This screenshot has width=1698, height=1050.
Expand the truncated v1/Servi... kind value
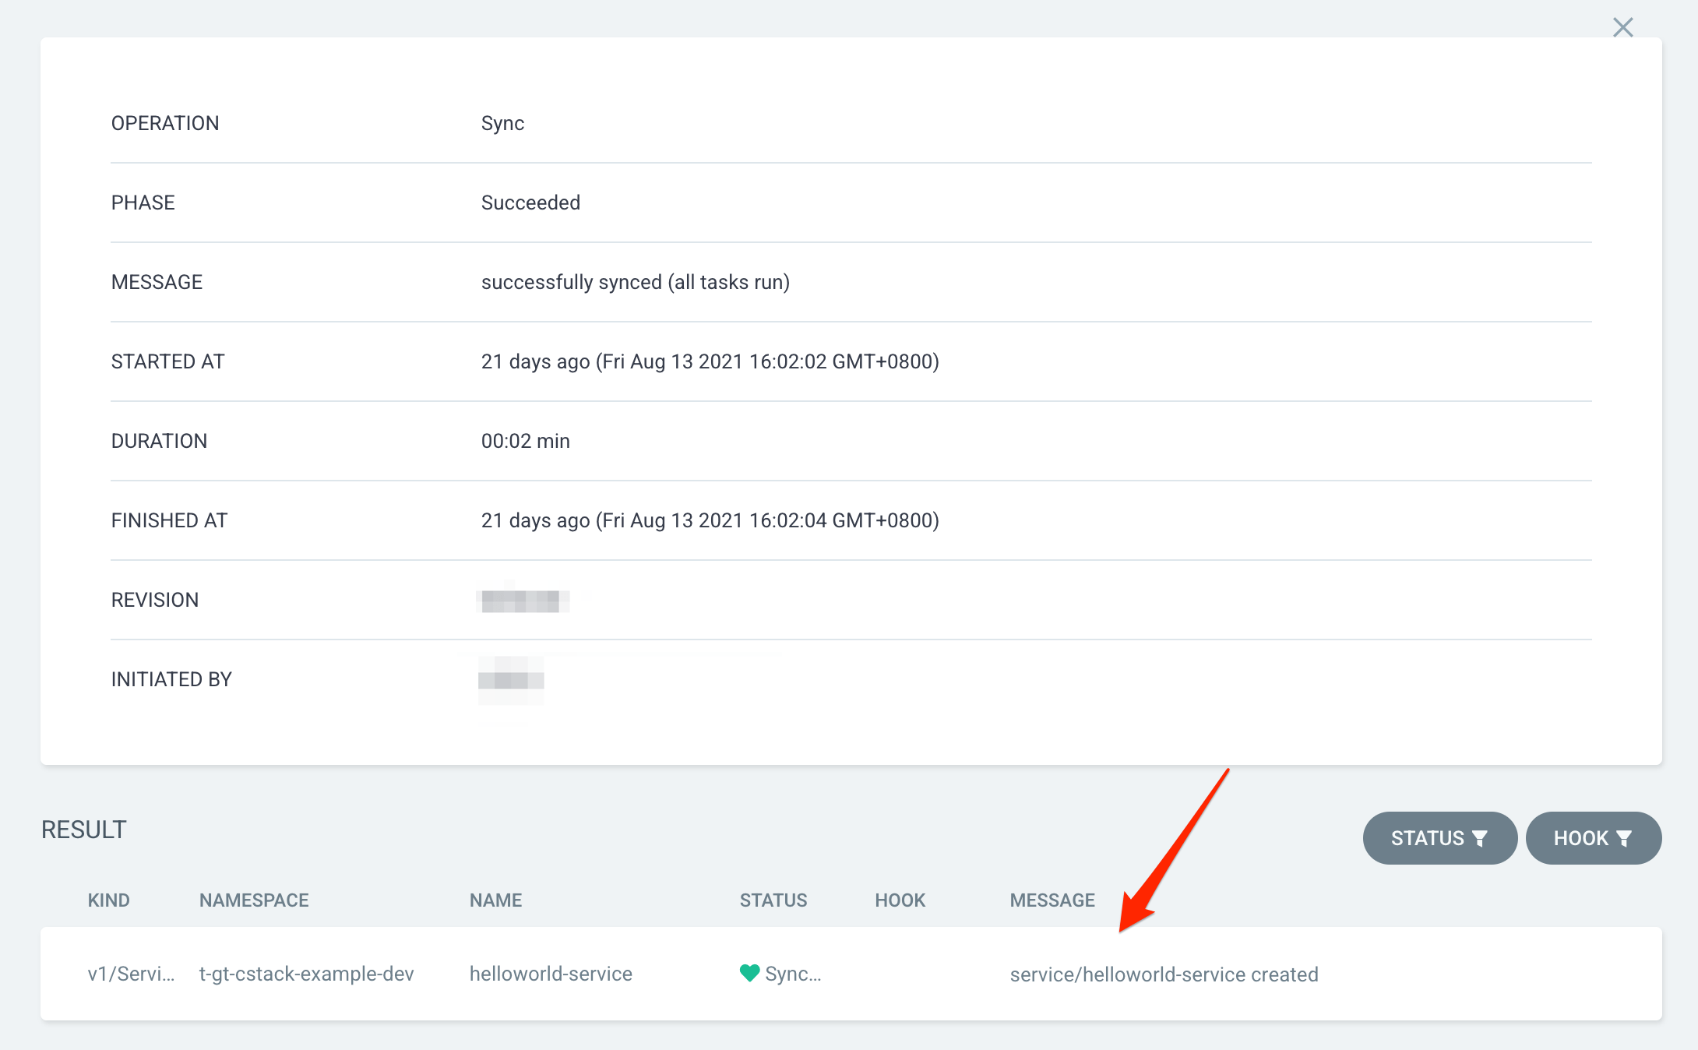pos(130,973)
